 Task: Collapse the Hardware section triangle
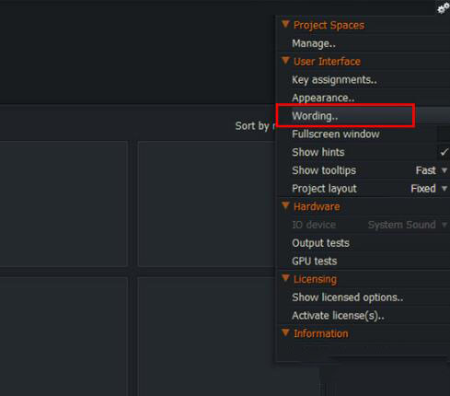285,206
